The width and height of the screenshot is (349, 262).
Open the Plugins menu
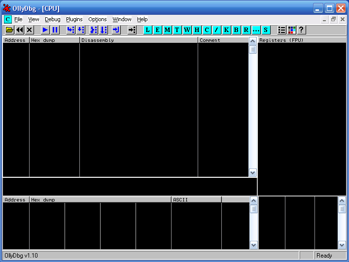pos(74,19)
